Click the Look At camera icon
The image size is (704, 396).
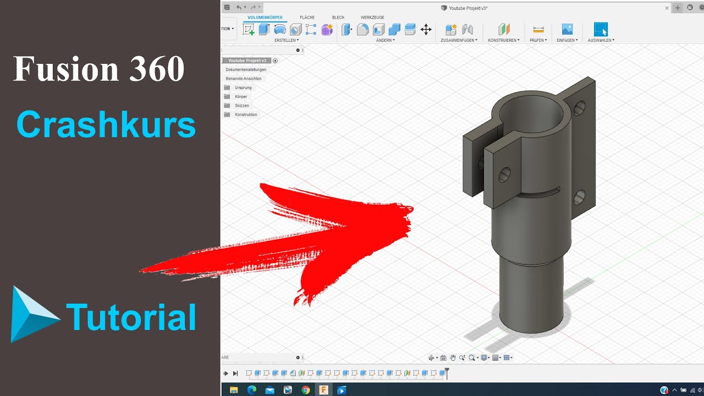443,358
